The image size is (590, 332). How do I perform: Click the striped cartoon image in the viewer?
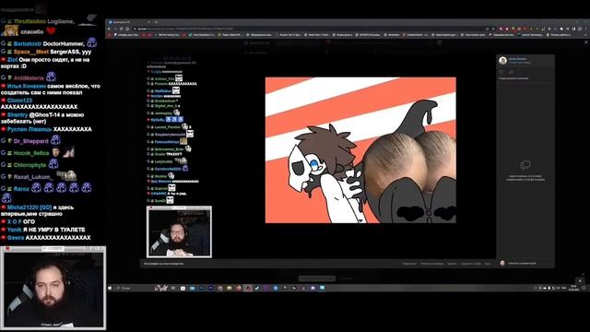[360, 149]
